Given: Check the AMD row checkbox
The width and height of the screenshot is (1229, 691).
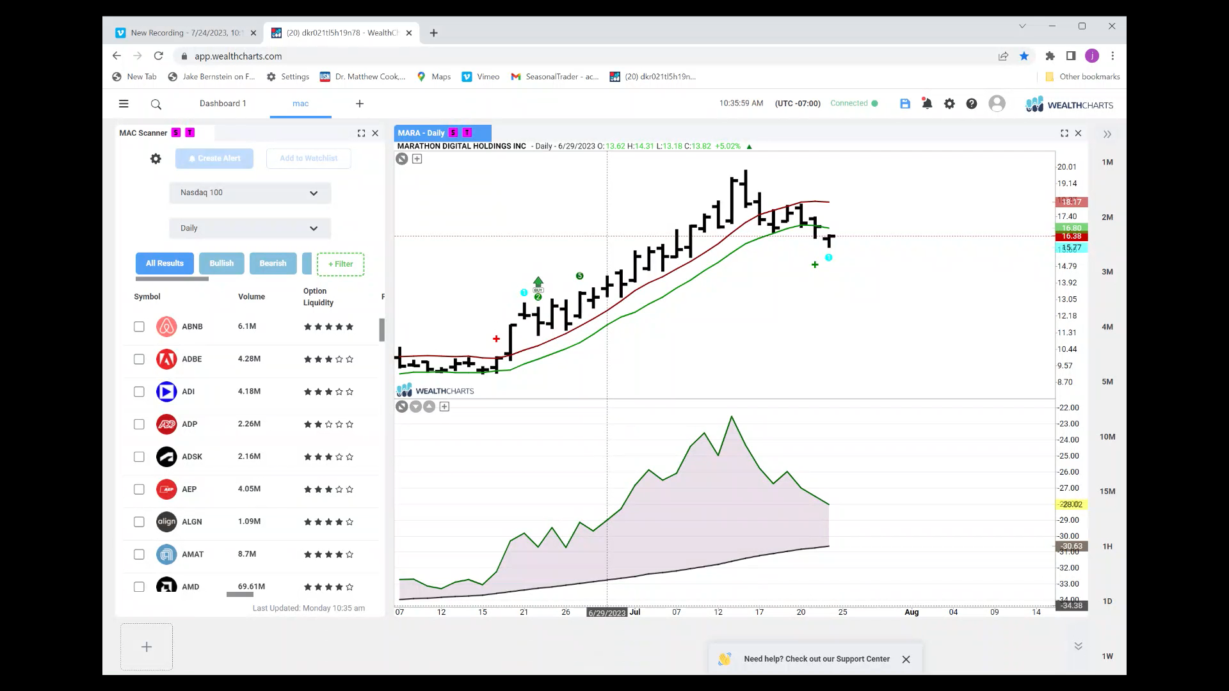Looking at the screenshot, I should [x=139, y=587].
